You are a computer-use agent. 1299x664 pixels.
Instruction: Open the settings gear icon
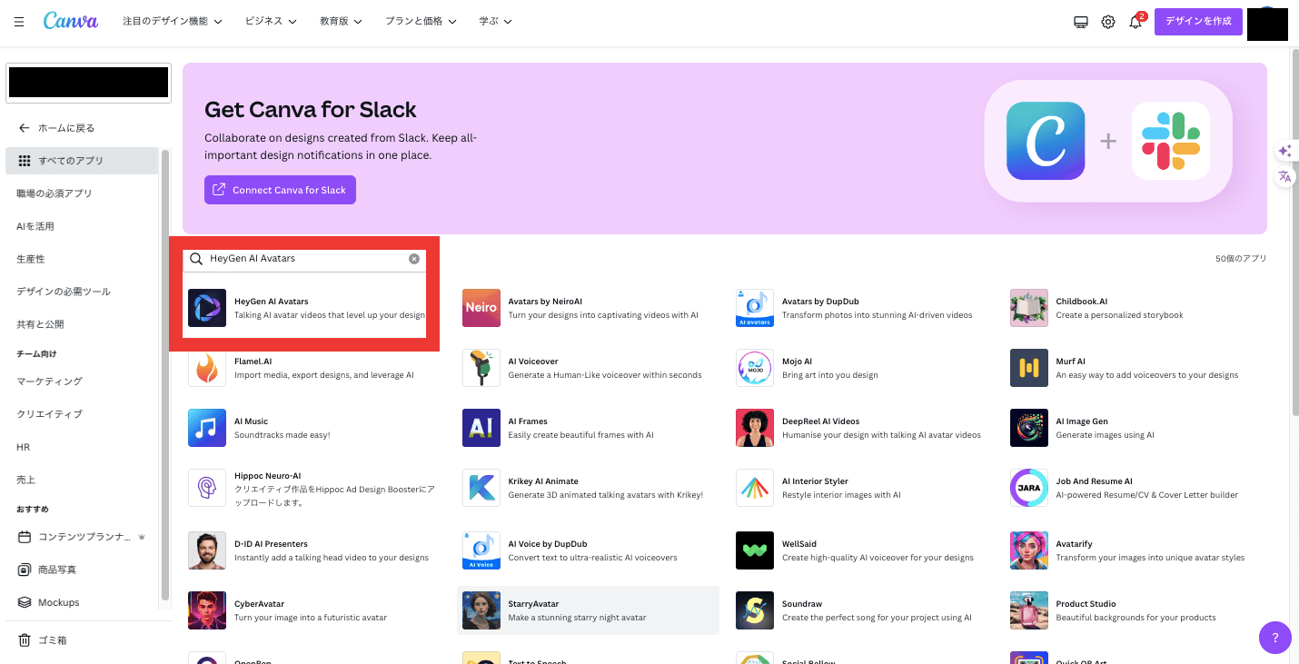point(1108,22)
